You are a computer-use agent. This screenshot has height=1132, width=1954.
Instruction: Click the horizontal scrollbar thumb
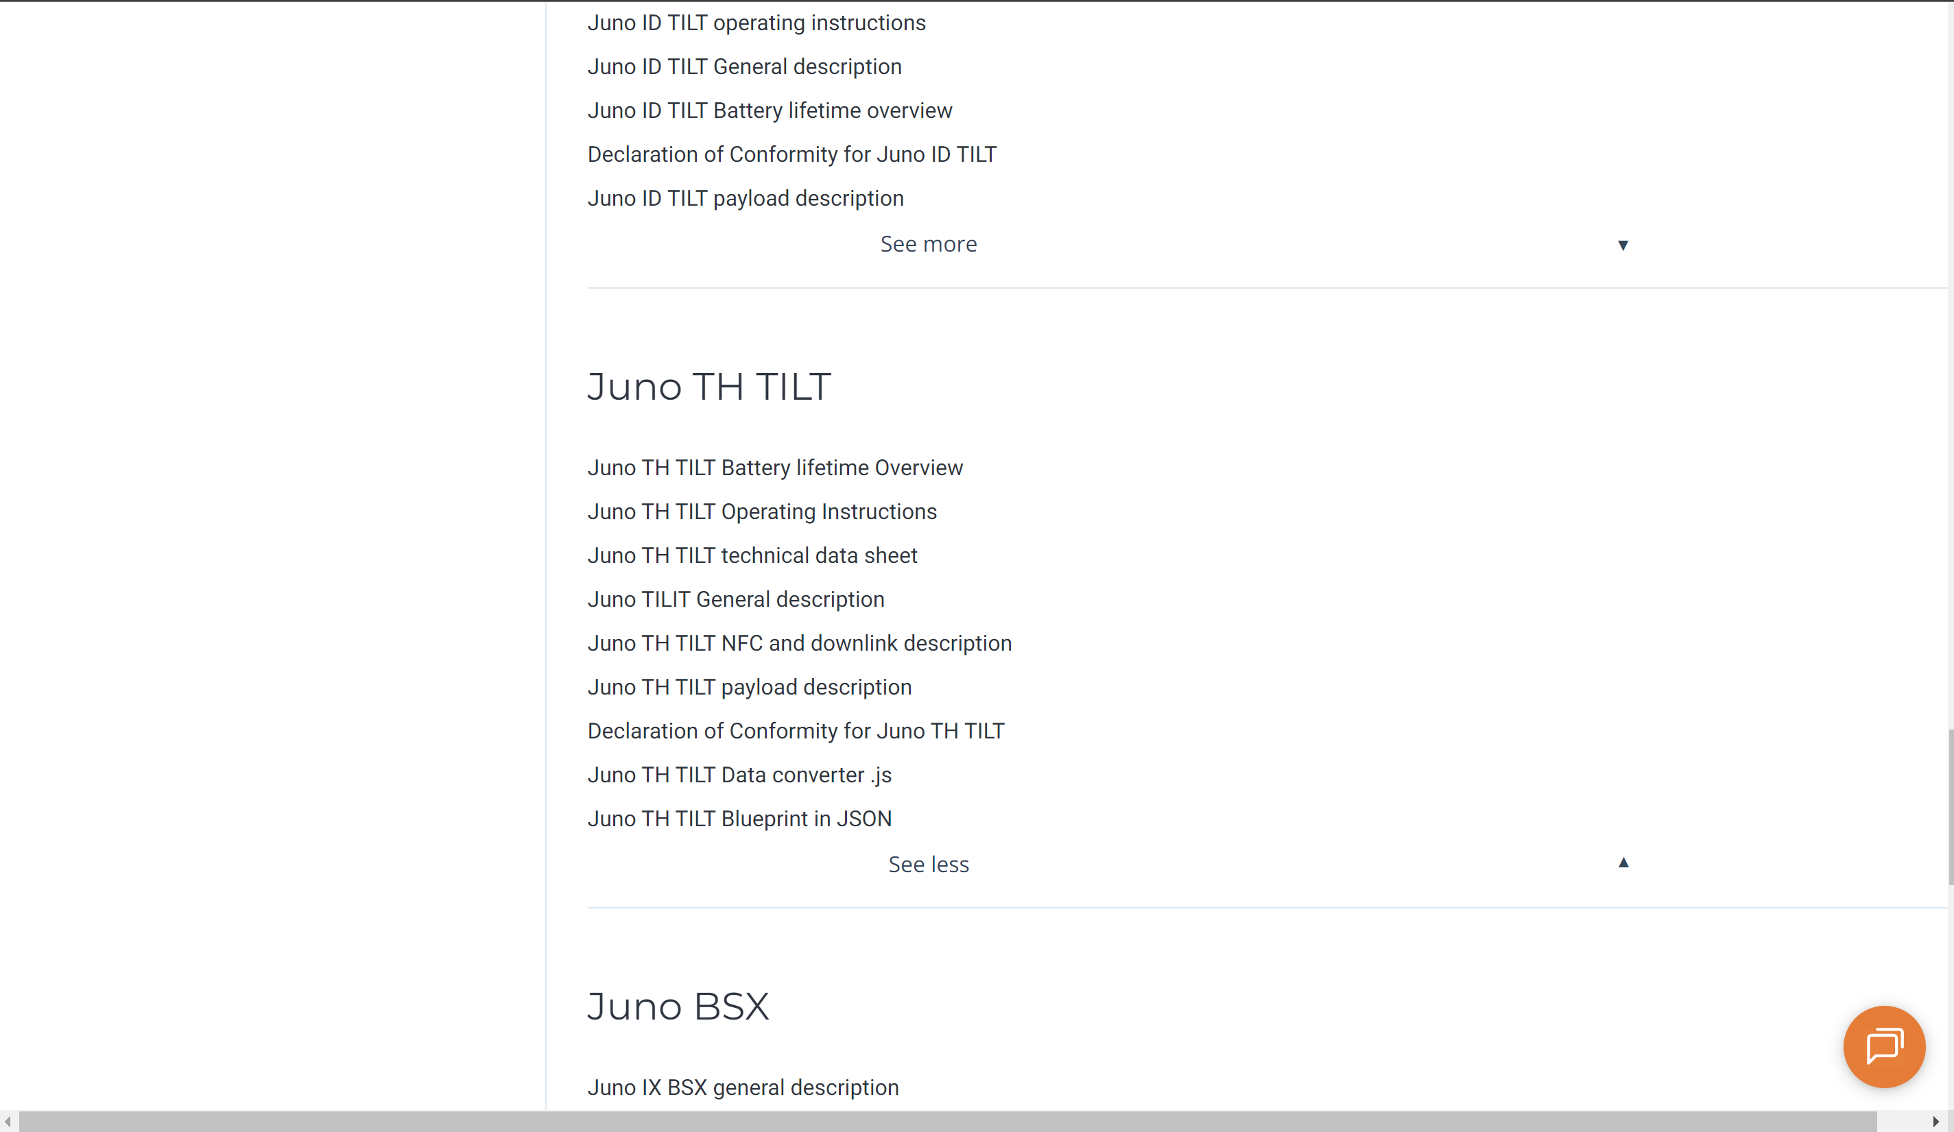click(948, 1122)
